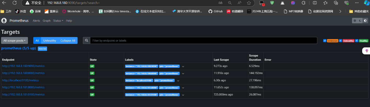Go back using the browser back arrow
Screen dimensions: 370x107
pos(4,3)
